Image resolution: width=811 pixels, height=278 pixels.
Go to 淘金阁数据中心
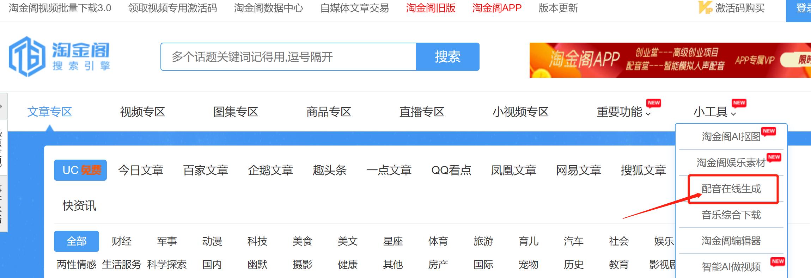pyautogui.click(x=269, y=8)
